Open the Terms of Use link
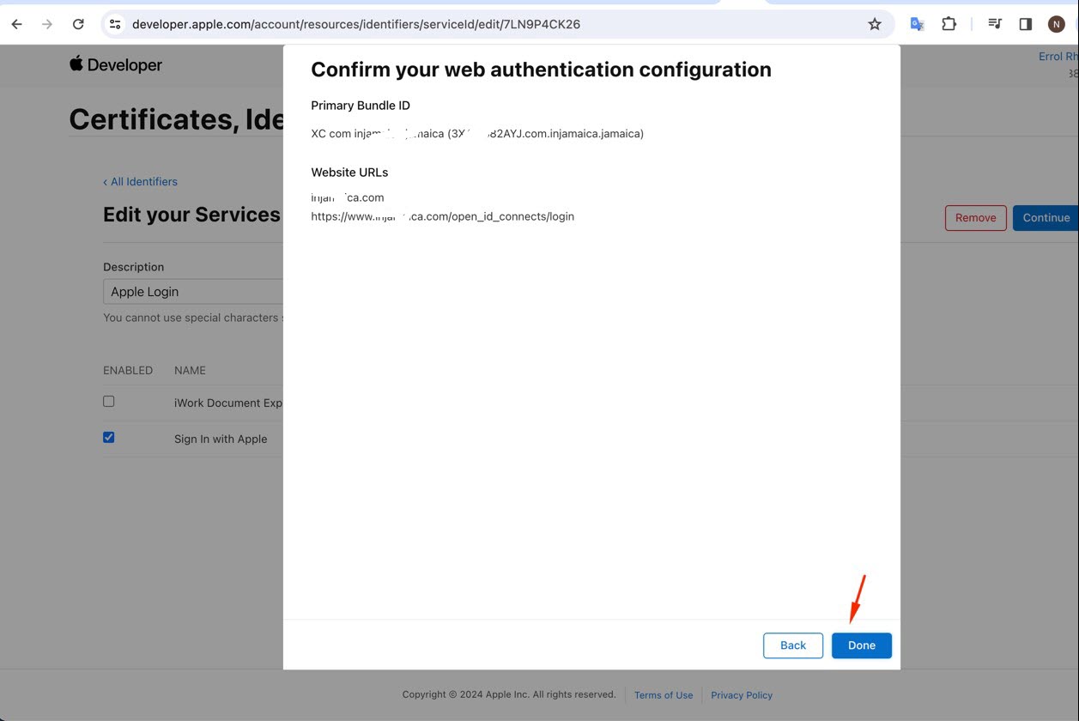Screen dimensions: 1079x721 click(664, 695)
